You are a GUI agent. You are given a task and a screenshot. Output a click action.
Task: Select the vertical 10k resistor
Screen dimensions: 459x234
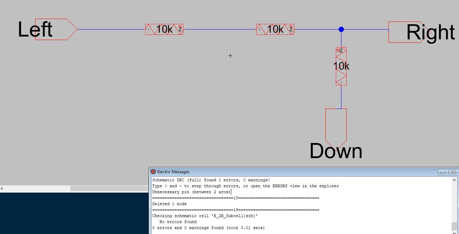341,66
